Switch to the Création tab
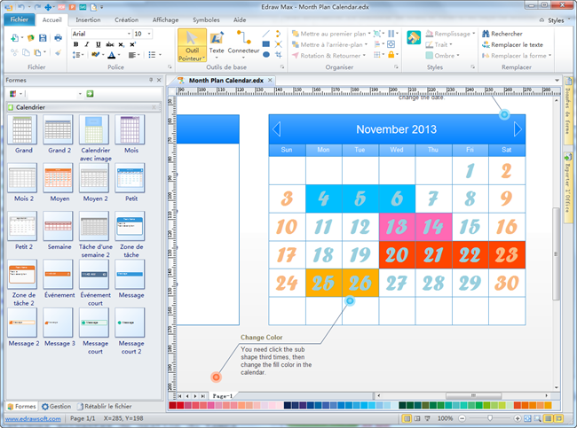Viewport: 577px width, 428px height. [x=127, y=19]
